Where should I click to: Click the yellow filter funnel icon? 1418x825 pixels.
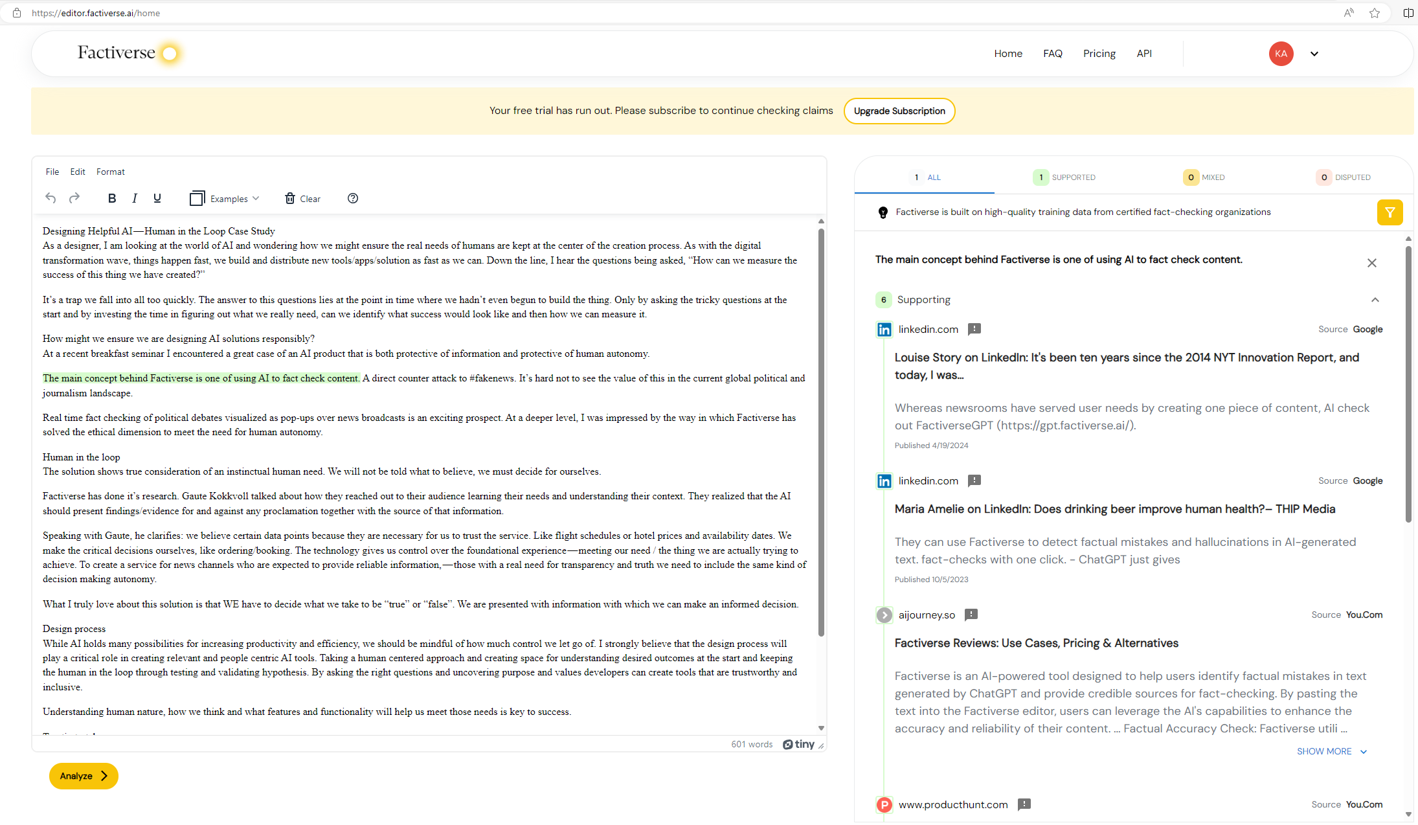pos(1390,212)
